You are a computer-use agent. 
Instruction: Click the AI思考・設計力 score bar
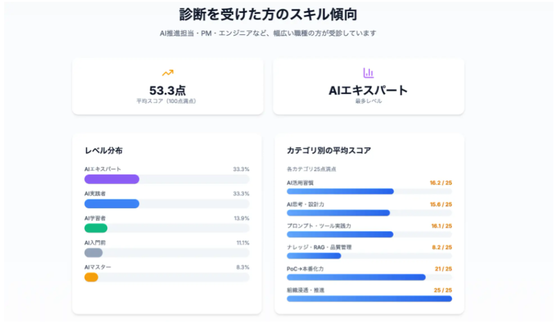339,213
